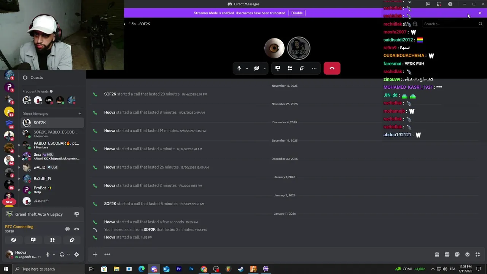
Task: Launch activity from voice panel
Action: [x=53, y=240]
